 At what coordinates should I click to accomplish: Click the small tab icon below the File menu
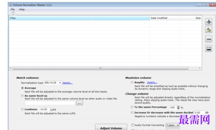point(13,14)
